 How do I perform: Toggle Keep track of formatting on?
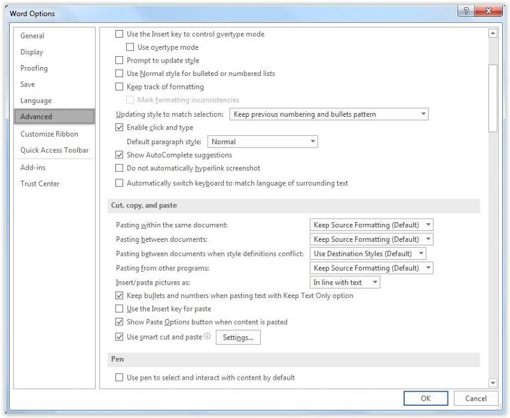point(118,87)
